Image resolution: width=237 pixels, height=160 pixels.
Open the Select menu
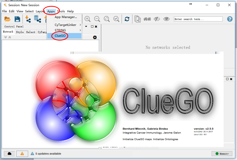pos(29,11)
